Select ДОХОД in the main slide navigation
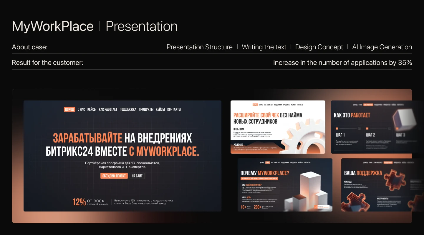This screenshot has width=424, height=235. click(69, 109)
